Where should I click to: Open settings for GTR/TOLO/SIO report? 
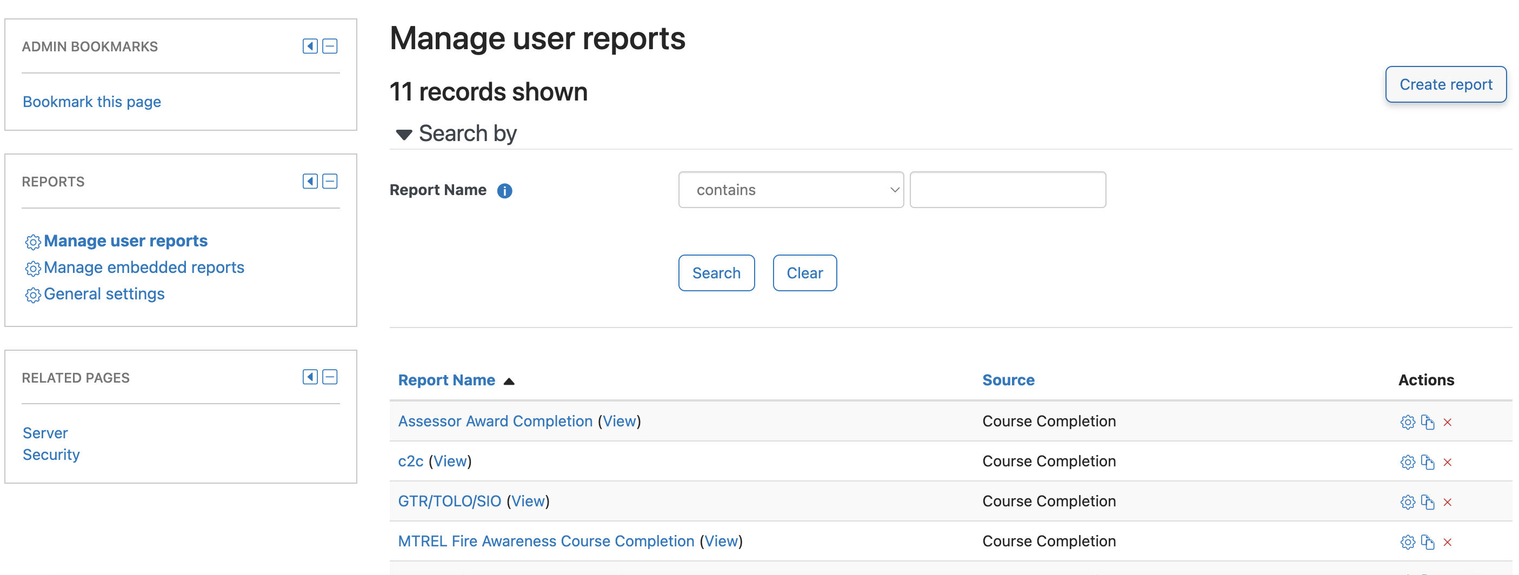pos(1408,503)
